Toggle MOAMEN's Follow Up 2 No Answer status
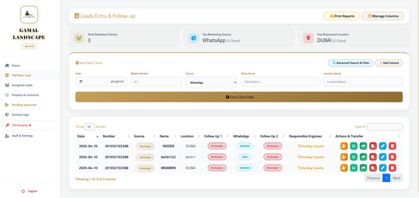The height and width of the screenshot is (198, 419). coord(273,168)
